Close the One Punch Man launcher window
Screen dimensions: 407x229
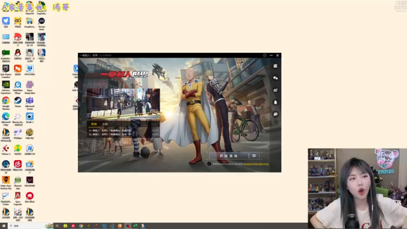(277, 55)
